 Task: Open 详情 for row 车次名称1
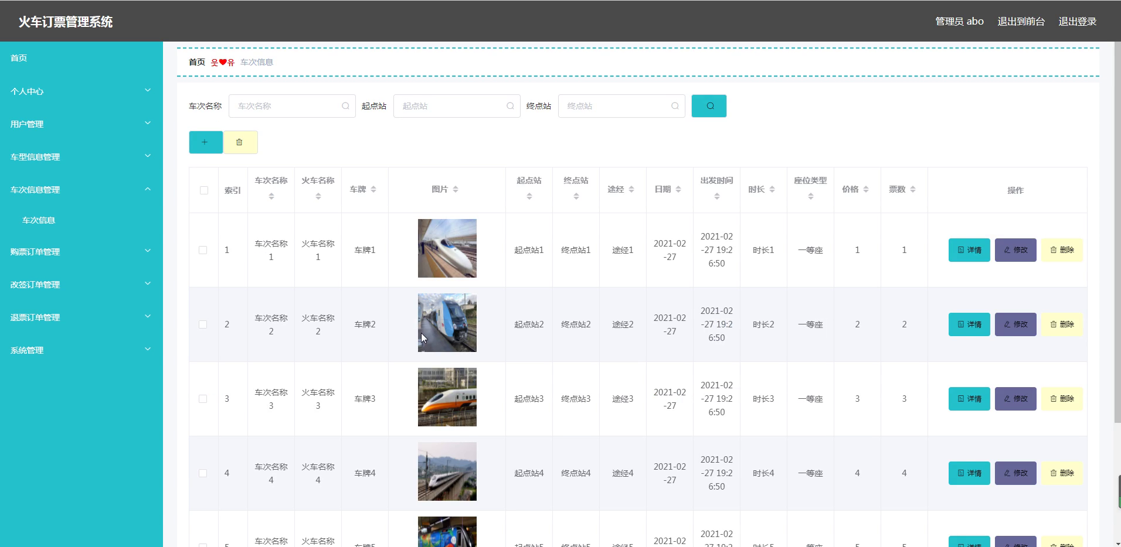pos(969,250)
